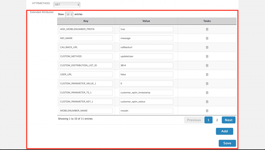The height and width of the screenshot is (150, 265).
Task: Expand the Show entries count selector
Action: point(69,14)
